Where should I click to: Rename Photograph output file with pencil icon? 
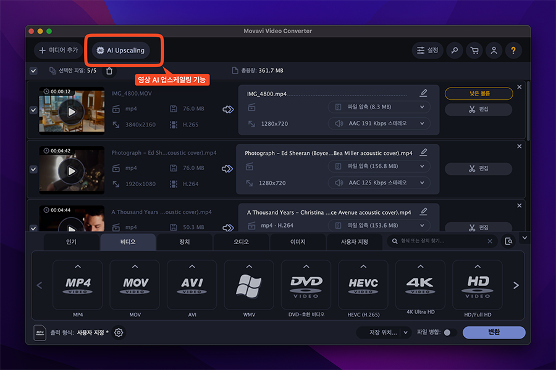(x=423, y=152)
